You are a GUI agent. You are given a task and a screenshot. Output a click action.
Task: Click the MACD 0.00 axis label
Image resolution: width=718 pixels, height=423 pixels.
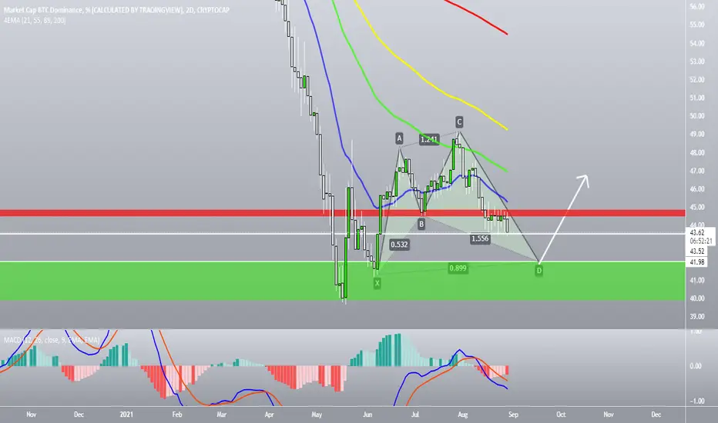tap(696, 366)
